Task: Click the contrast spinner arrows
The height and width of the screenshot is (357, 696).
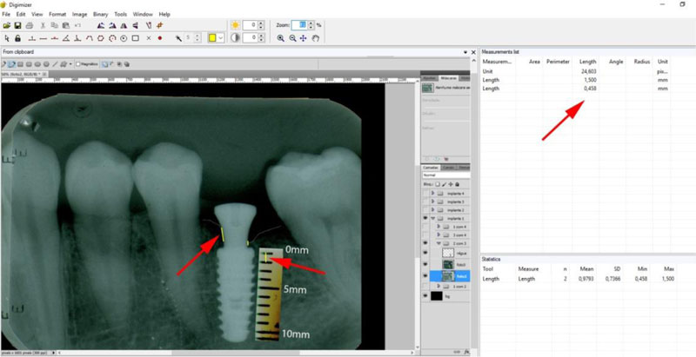Action: pos(261,38)
